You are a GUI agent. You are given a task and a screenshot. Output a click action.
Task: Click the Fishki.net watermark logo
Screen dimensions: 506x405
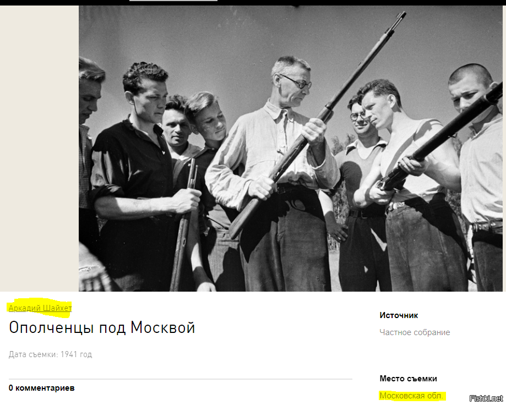(x=486, y=398)
